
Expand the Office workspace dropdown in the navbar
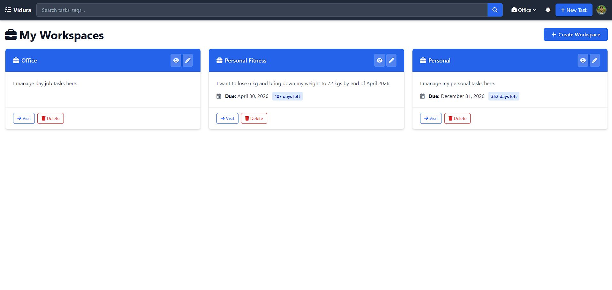tap(524, 10)
